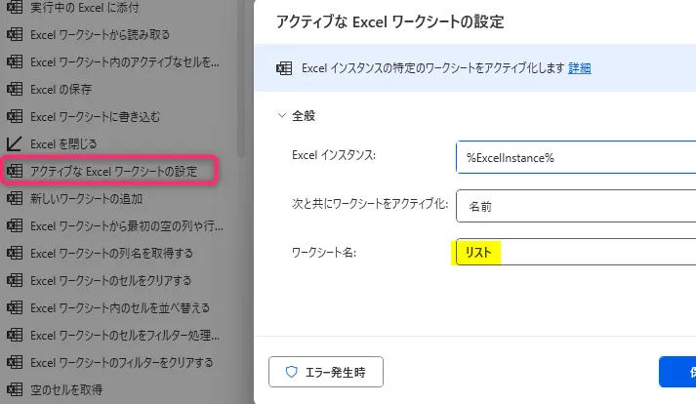Select 'Excel ワークシートの列名を取得する' action
This screenshot has height=404, width=696.
111,254
